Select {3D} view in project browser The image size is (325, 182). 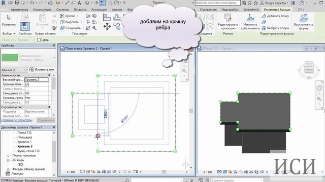tap(20, 164)
